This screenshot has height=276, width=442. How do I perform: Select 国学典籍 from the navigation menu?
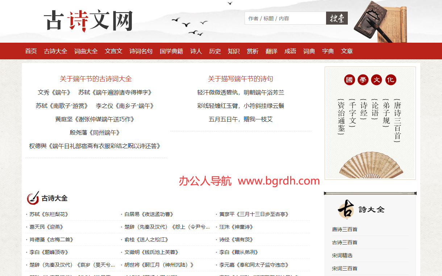pyautogui.click(x=171, y=51)
